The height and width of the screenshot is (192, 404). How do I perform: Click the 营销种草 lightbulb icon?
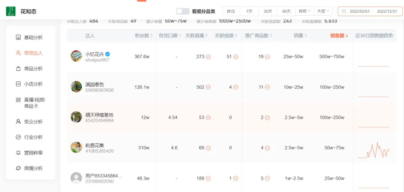click(18, 153)
